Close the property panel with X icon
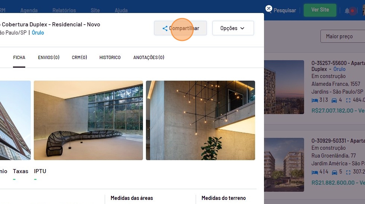Viewport: 365px width, 204px height. [269, 9]
